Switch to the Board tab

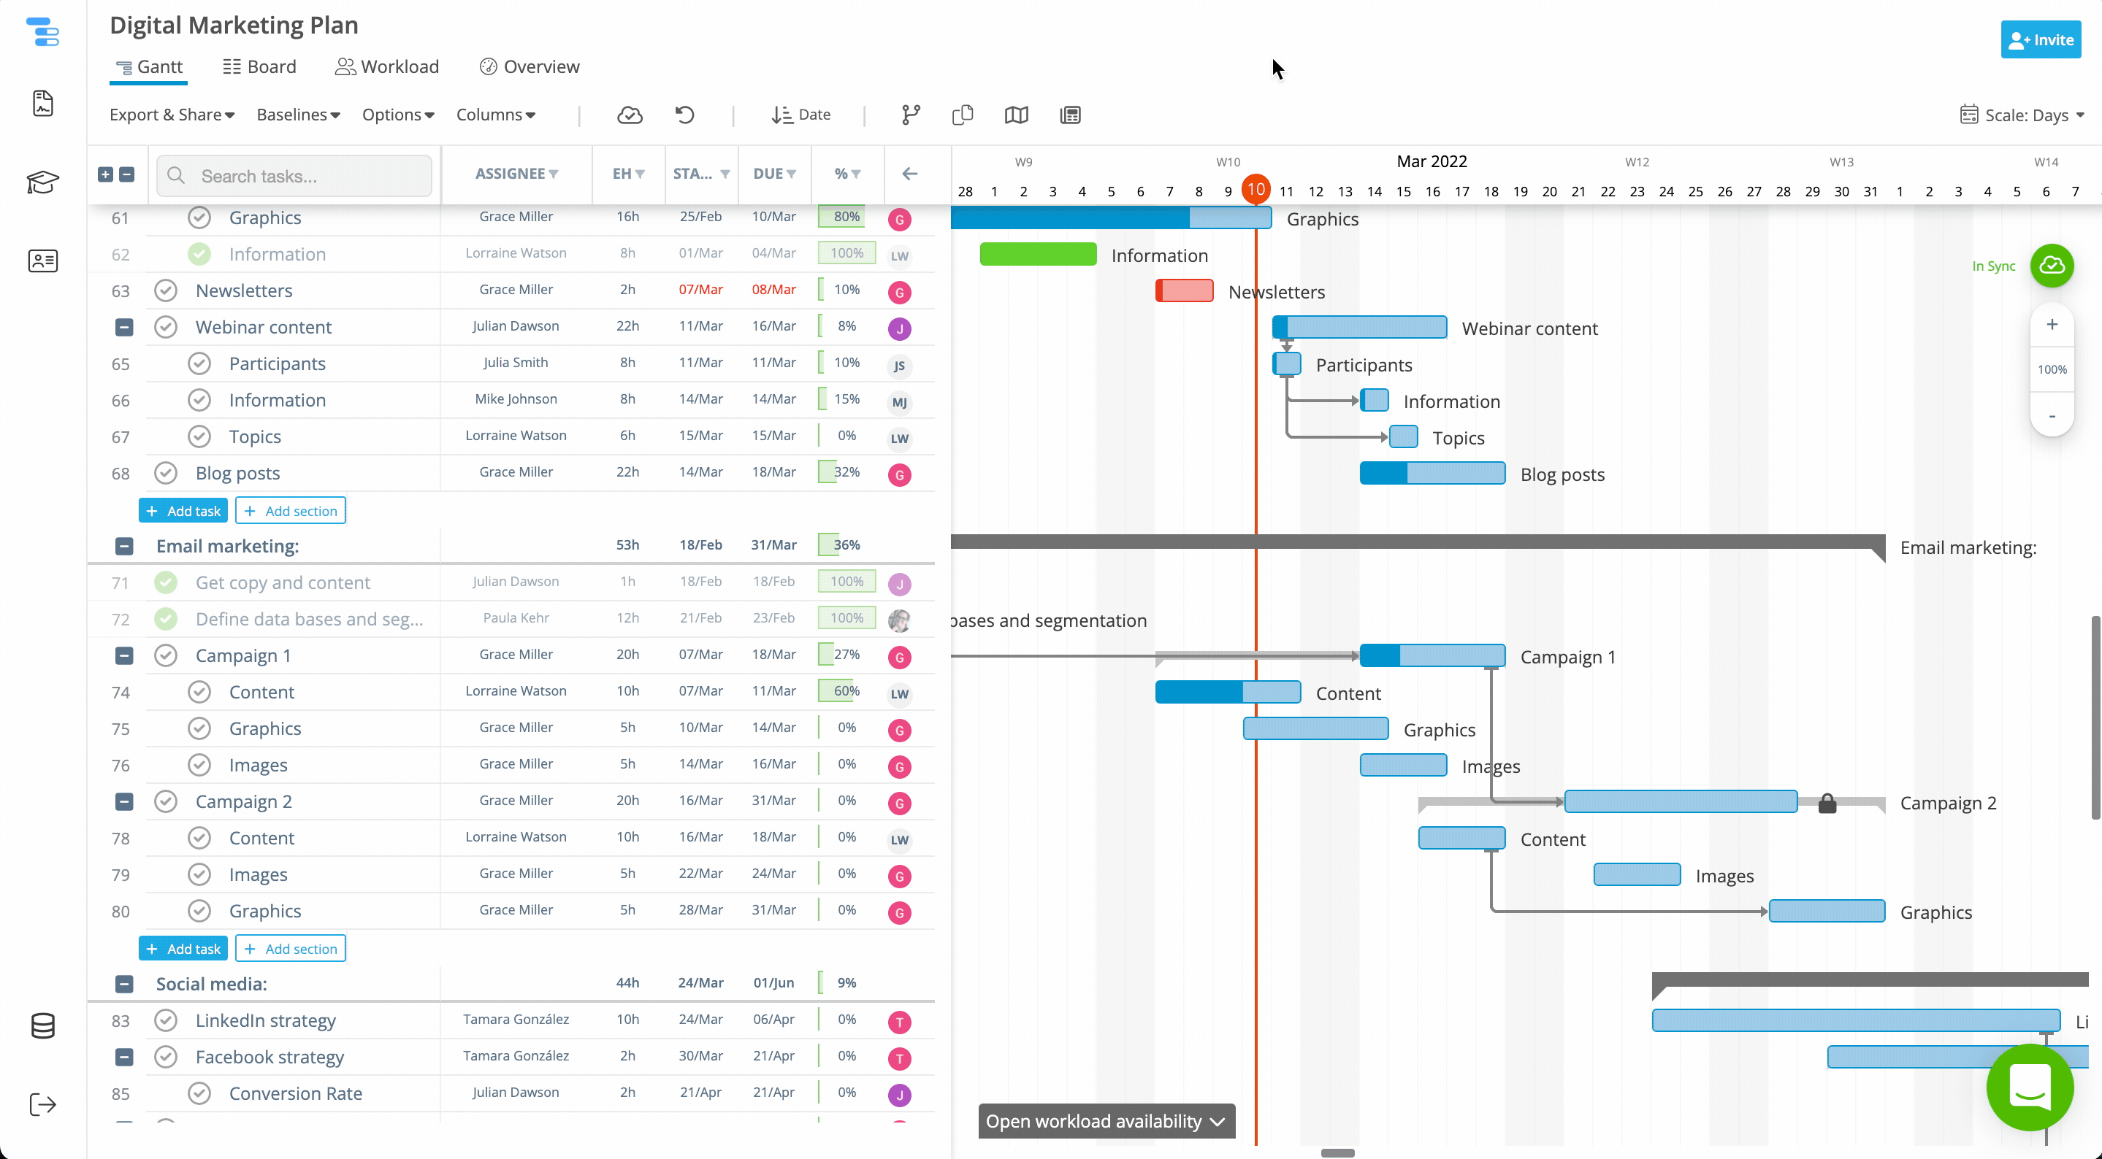[x=259, y=66]
